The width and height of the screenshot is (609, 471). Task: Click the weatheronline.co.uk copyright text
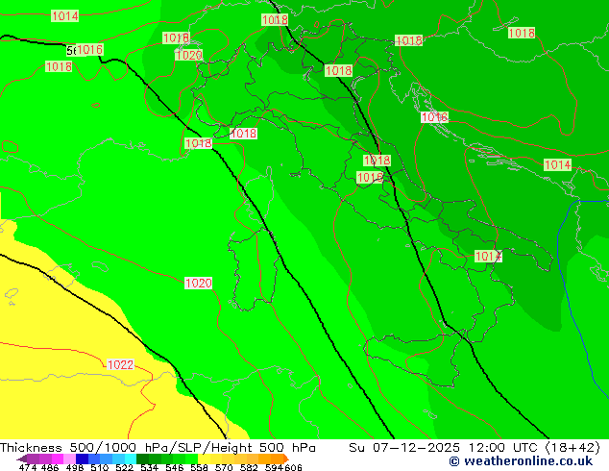pyautogui.click(x=521, y=461)
